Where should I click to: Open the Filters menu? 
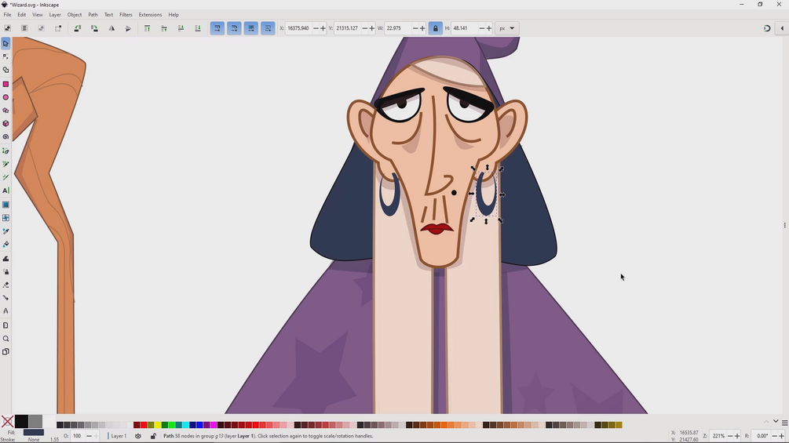click(x=126, y=15)
